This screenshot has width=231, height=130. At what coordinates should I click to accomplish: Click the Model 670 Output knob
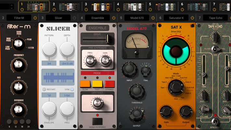tap(137, 114)
